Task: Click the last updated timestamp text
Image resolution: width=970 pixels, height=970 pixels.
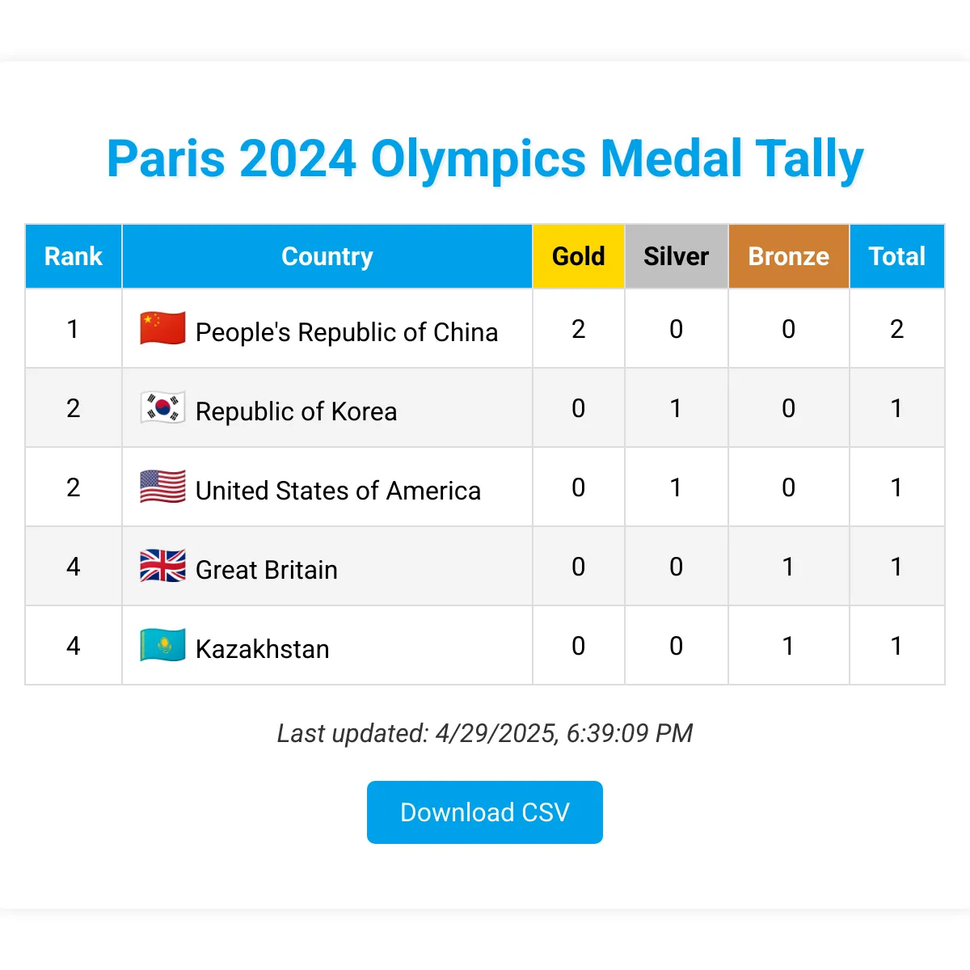Action: coord(485,733)
